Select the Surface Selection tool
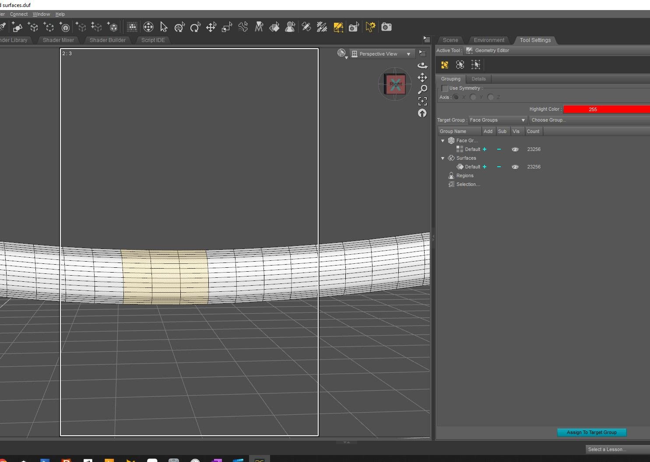The height and width of the screenshot is (462, 650). click(275, 27)
